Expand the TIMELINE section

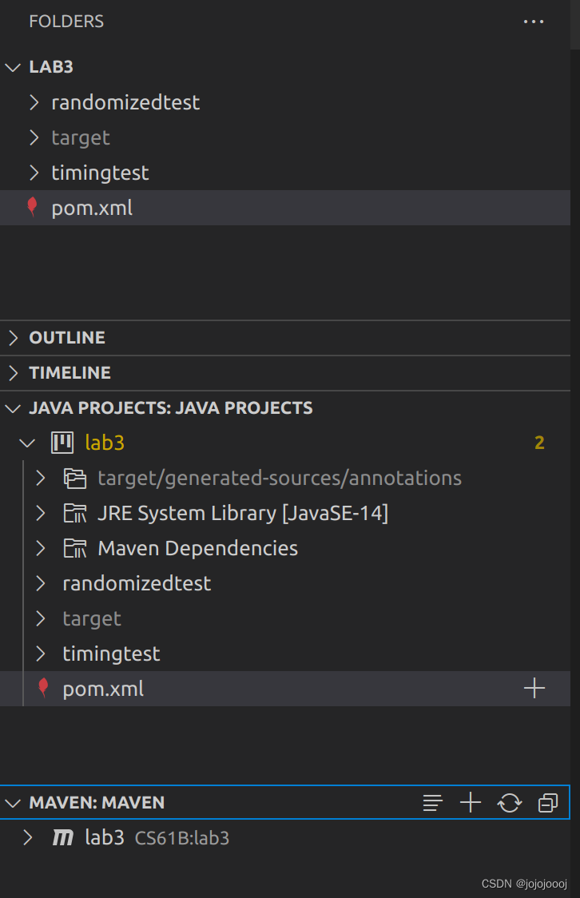tap(12, 372)
